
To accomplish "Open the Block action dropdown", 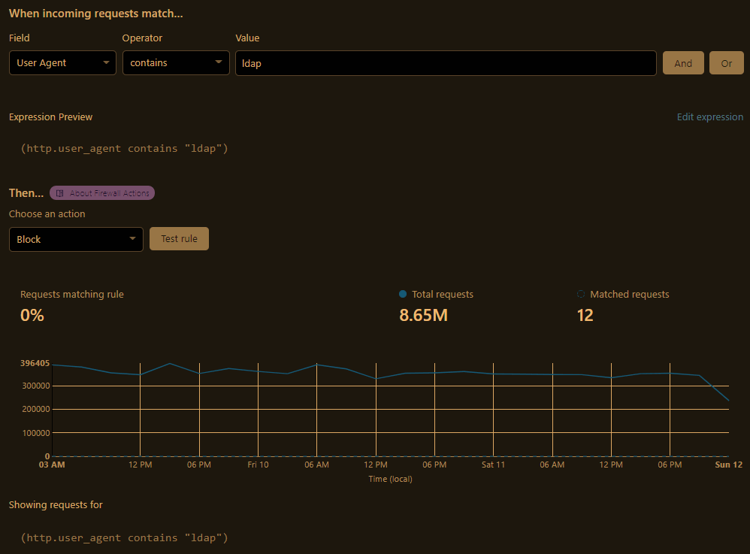I will click(x=76, y=239).
